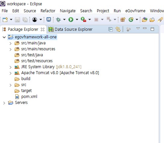Image resolution: width=164 pixels, height=143 pixels.
Task: Open the eGovFrame menu
Action: tap(135, 11)
